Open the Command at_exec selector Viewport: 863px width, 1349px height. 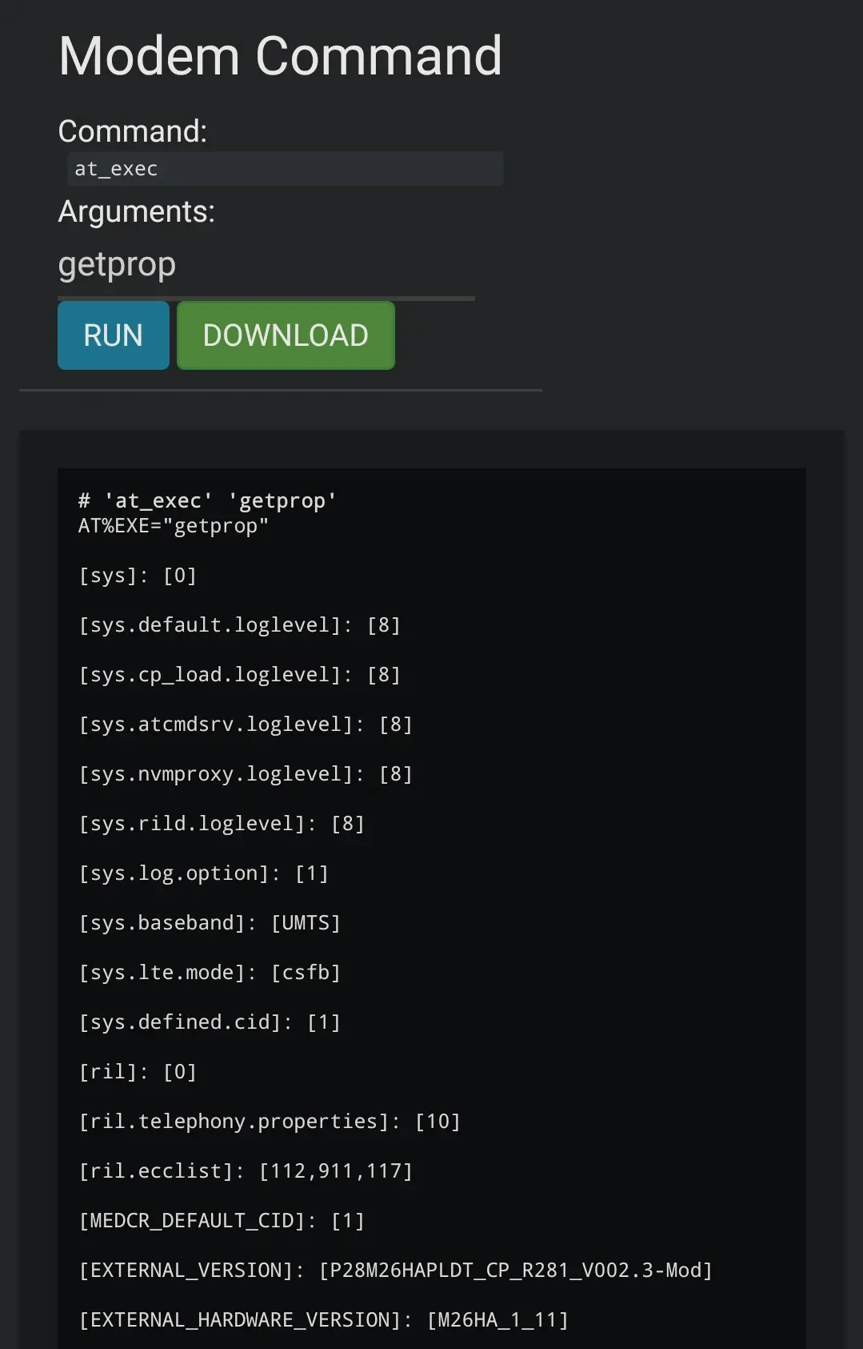coord(285,169)
